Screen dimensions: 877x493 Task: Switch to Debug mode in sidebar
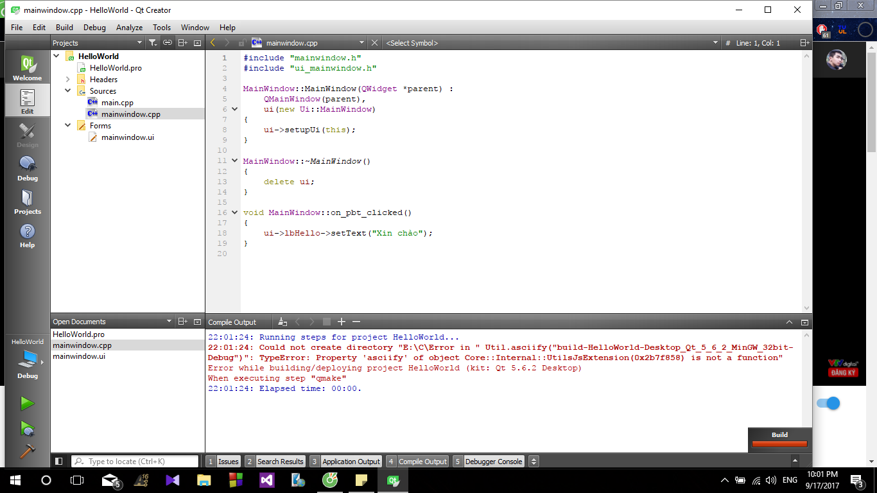coord(27,168)
